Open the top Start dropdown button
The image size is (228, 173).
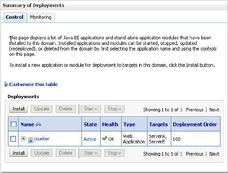pos(91,108)
